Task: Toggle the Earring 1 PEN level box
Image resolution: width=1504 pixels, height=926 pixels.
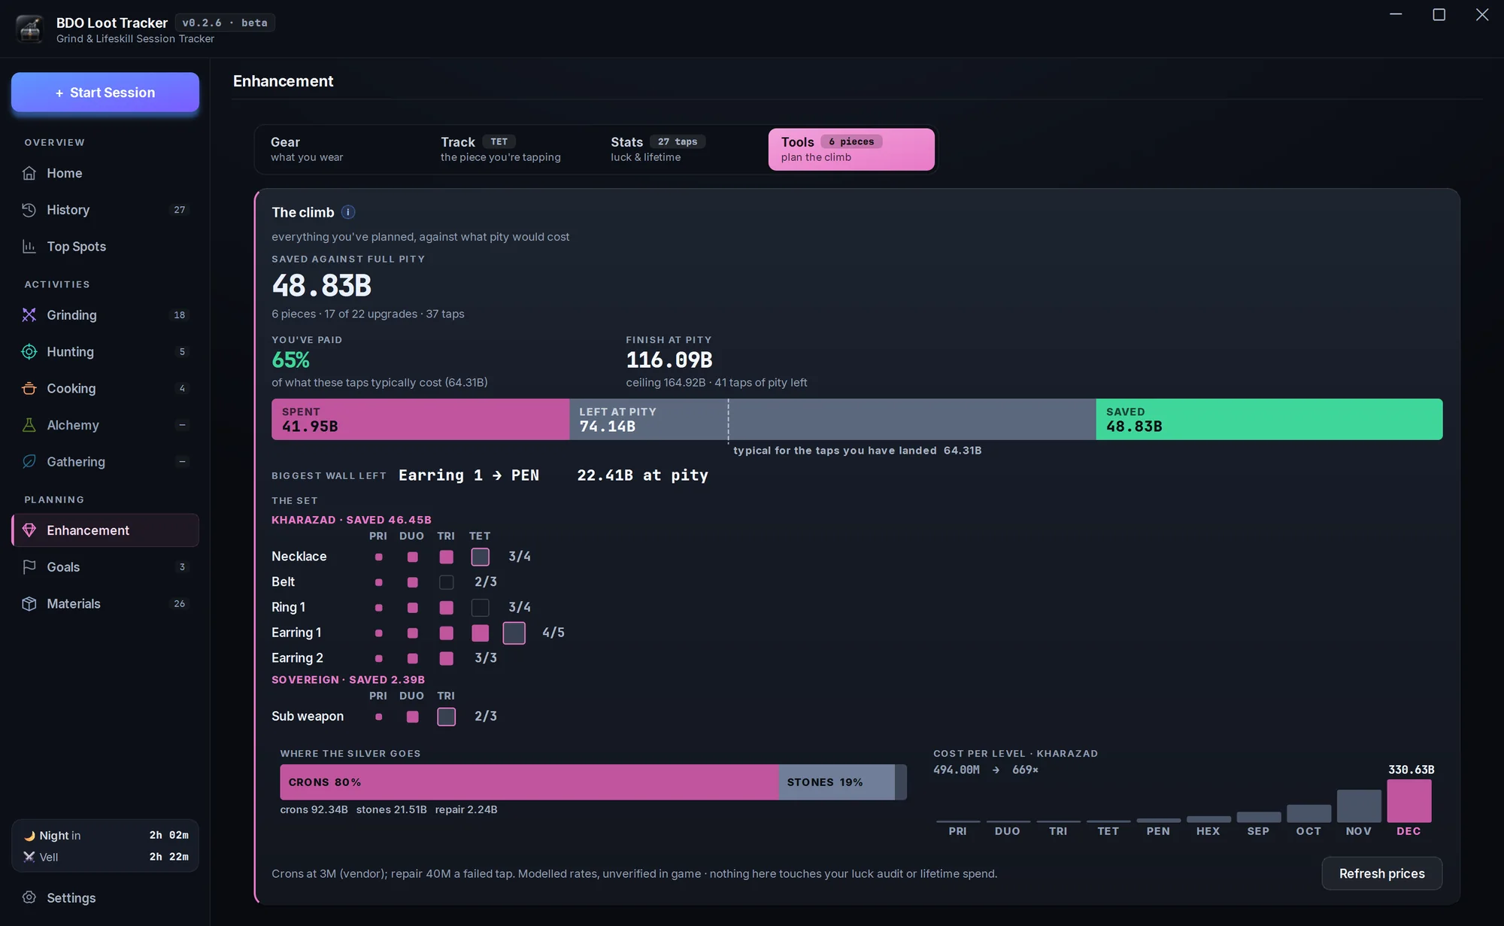Action: click(514, 633)
